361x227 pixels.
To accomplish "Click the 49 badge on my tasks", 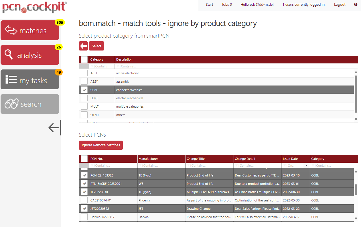I will [59, 72].
